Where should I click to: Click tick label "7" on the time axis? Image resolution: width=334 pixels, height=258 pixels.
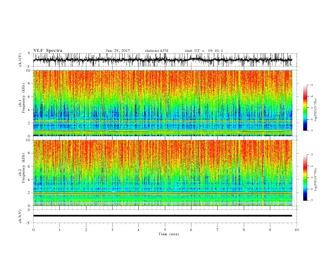(x=218, y=230)
